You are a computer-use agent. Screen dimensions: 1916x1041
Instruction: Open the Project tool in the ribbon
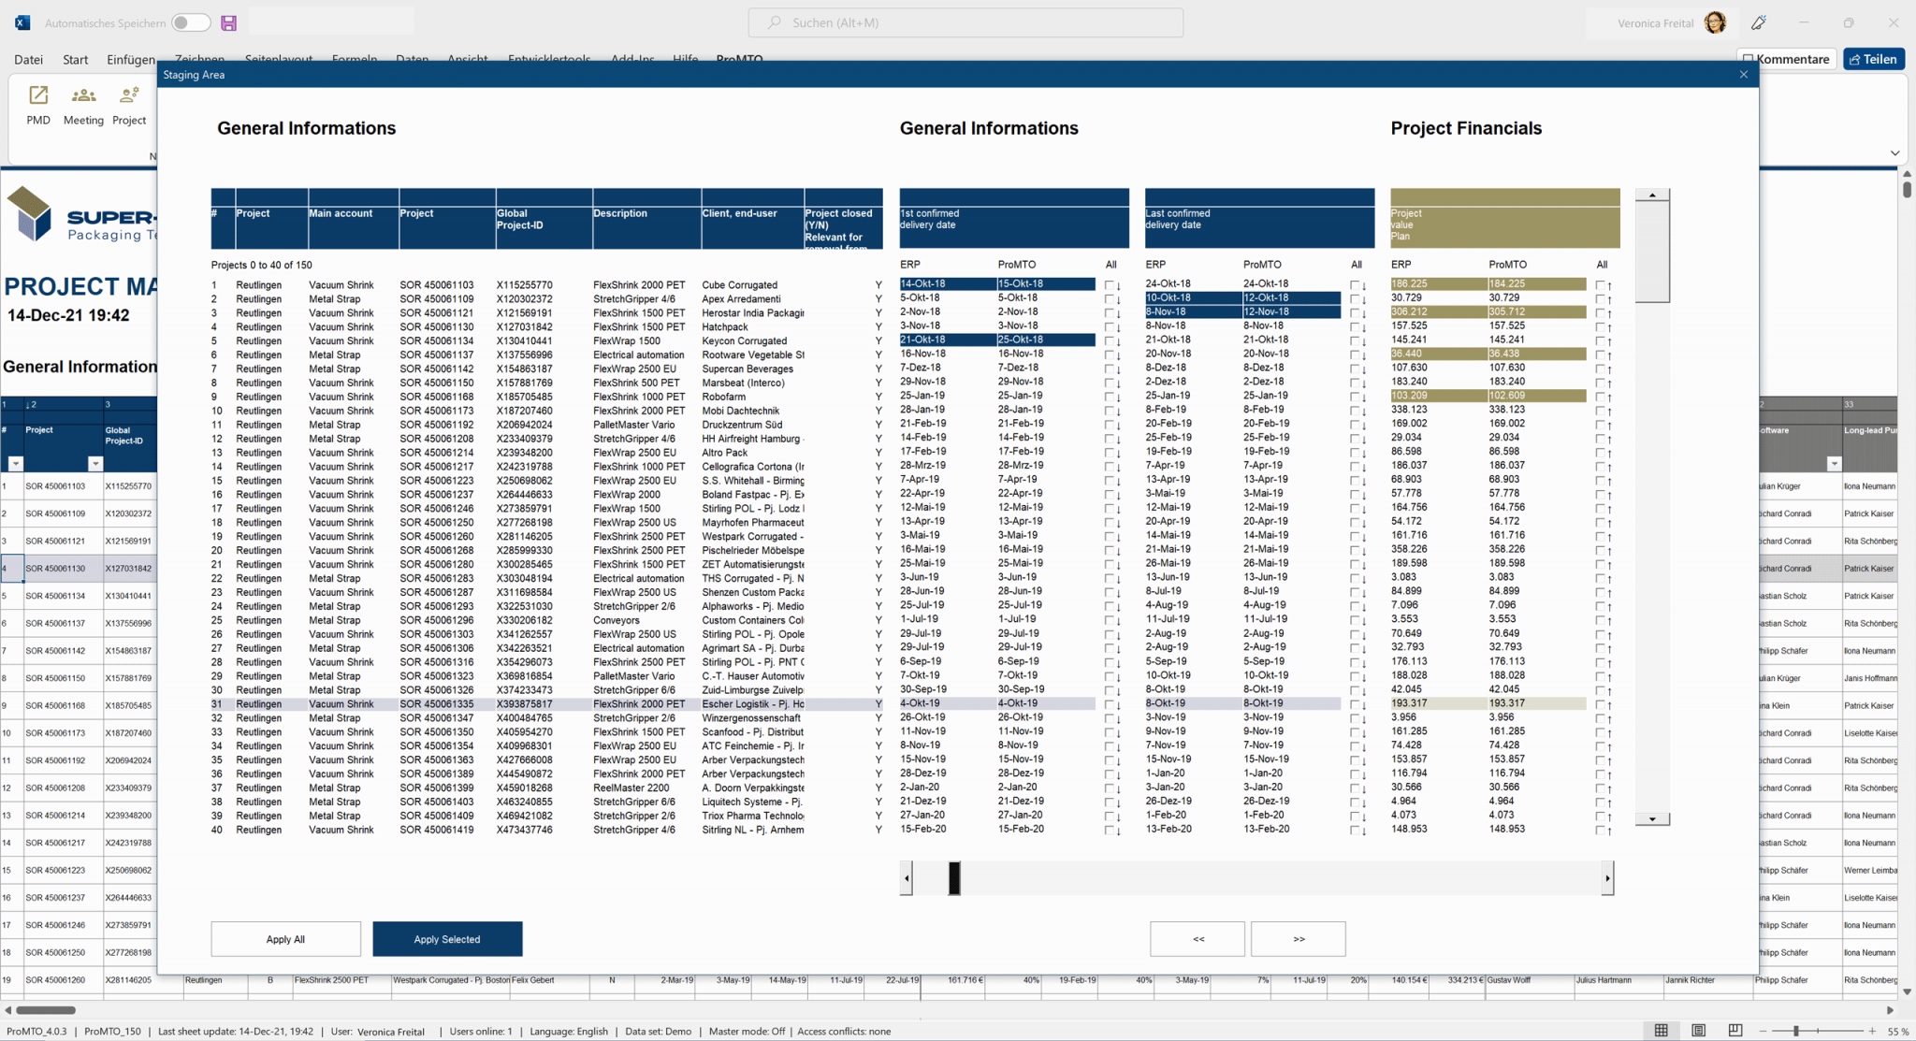click(128, 103)
